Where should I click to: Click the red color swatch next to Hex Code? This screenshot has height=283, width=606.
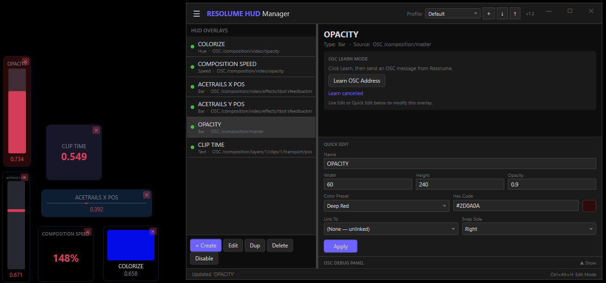589,206
